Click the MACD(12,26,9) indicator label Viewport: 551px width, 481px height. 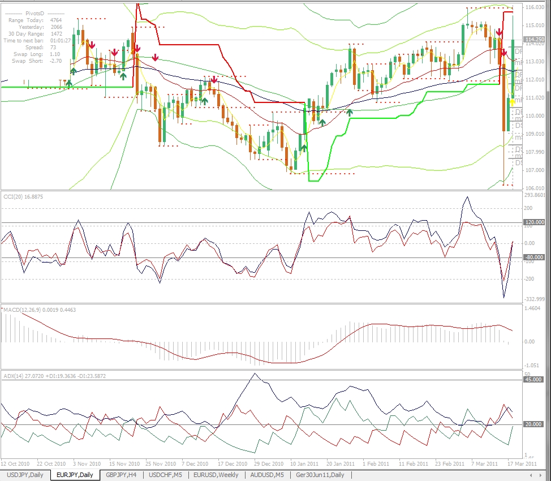(x=40, y=310)
